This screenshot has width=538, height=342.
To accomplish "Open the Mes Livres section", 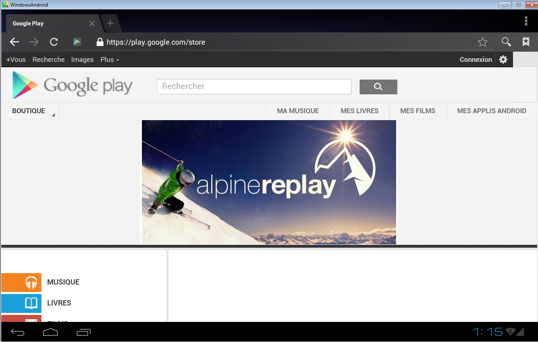I will click(x=360, y=111).
